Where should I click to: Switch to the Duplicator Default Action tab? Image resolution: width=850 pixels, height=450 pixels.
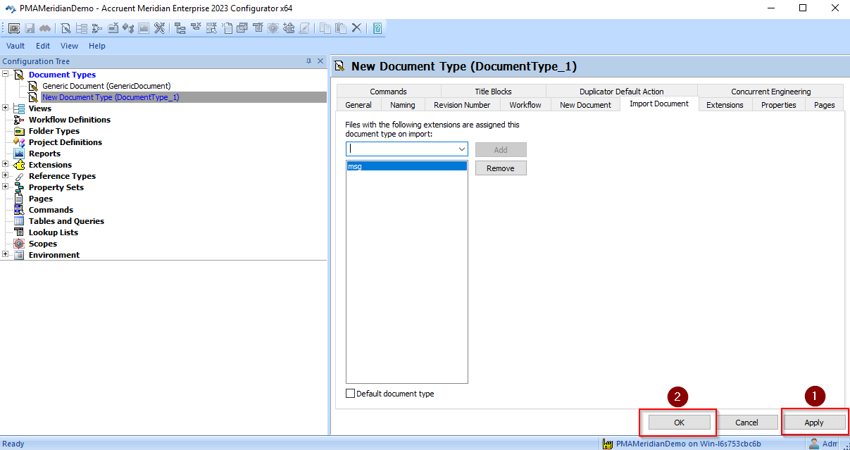(622, 92)
